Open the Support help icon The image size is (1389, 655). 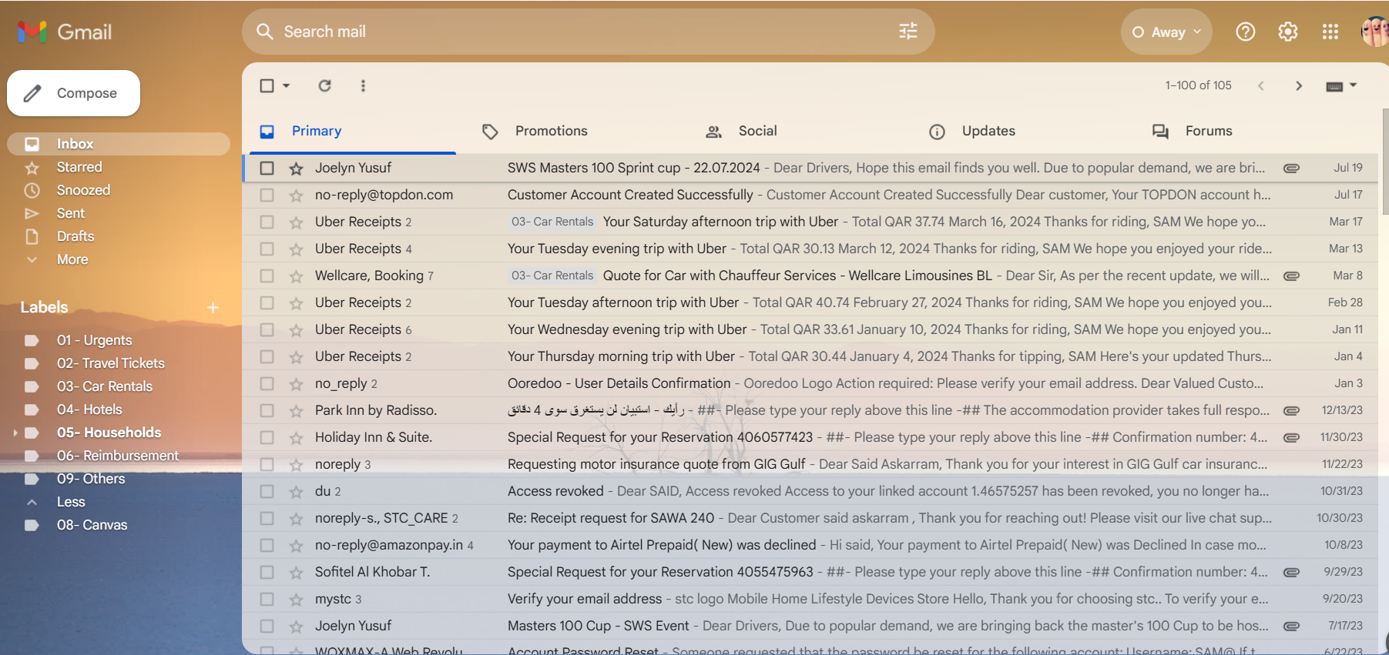point(1246,32)
